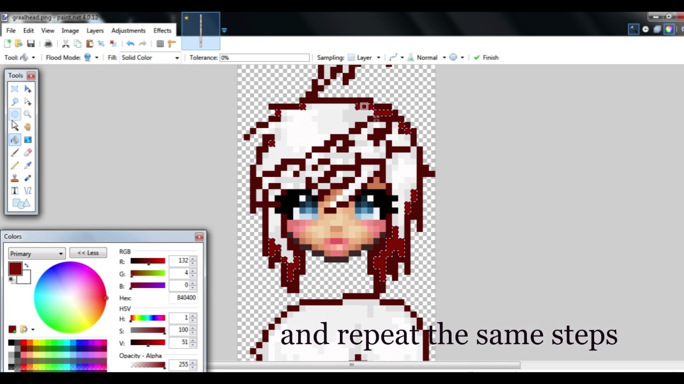Viewport: 684px width, 384px height.
Task: Click the primary dark red swatch
Action: (x=14, y=269)
